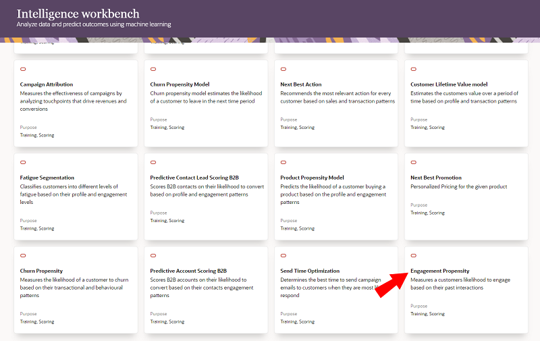Image resolution: width=540 pixels, height=341 pixels.
Task: Click the Oracle icon on Campaign Attribution card
Action: (x=23, y=69)
